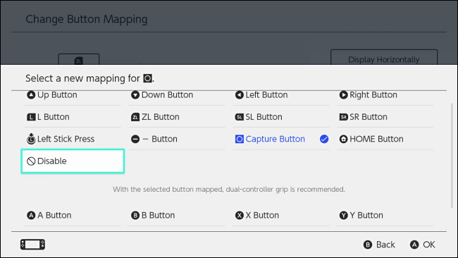458x258 pixels.
Task: Click the left stick press icon
Action: pos(31,139)
